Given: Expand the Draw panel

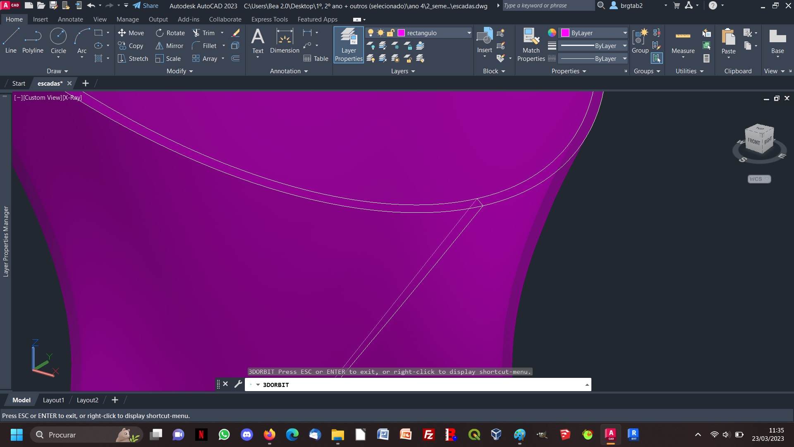Looking at the screenshot, I should coord(57,71).
